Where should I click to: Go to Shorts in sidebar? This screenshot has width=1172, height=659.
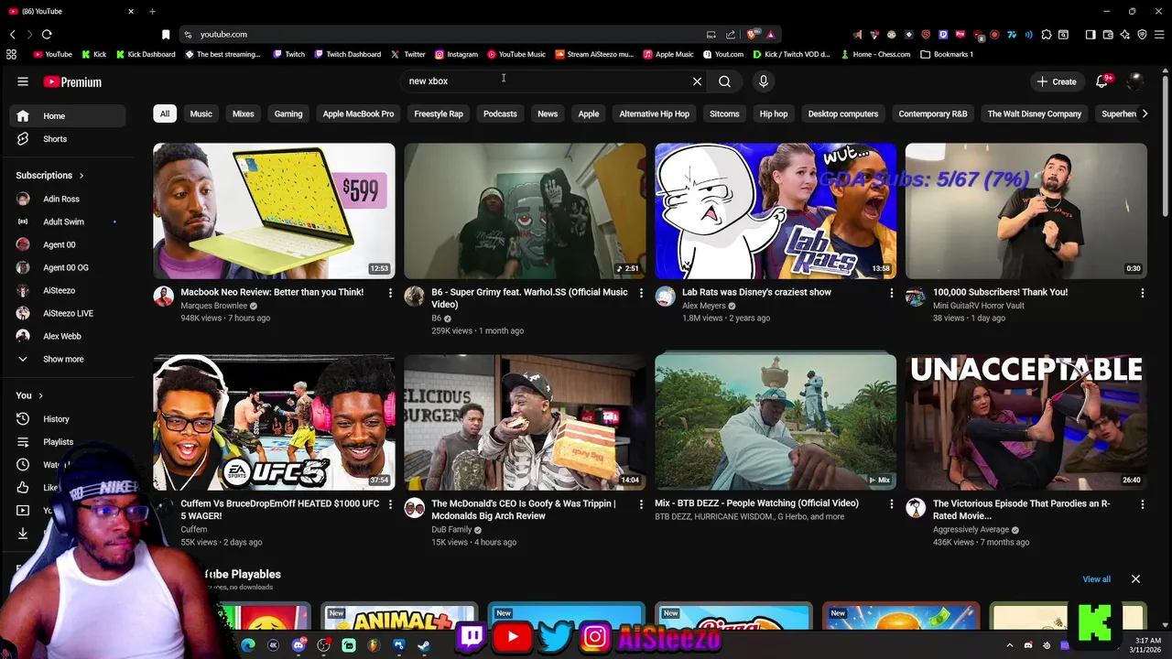click(68, 139)
